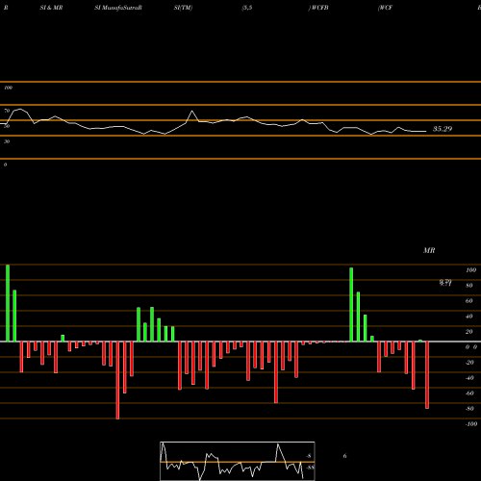The width and height of the screenshot is (481, 481).
Task: Click the 60 label on MR axis
Action: pyautogui.click(x=469, y=301)
